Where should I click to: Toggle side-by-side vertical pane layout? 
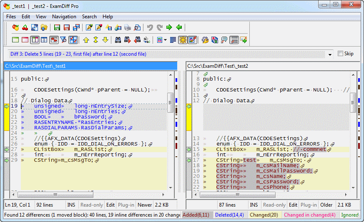tap(35, 40)
